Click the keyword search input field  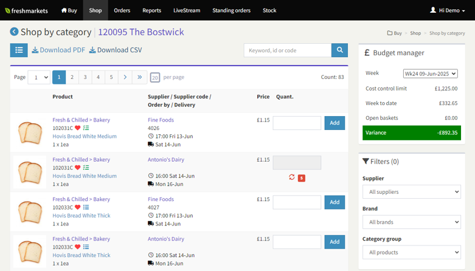287,50
